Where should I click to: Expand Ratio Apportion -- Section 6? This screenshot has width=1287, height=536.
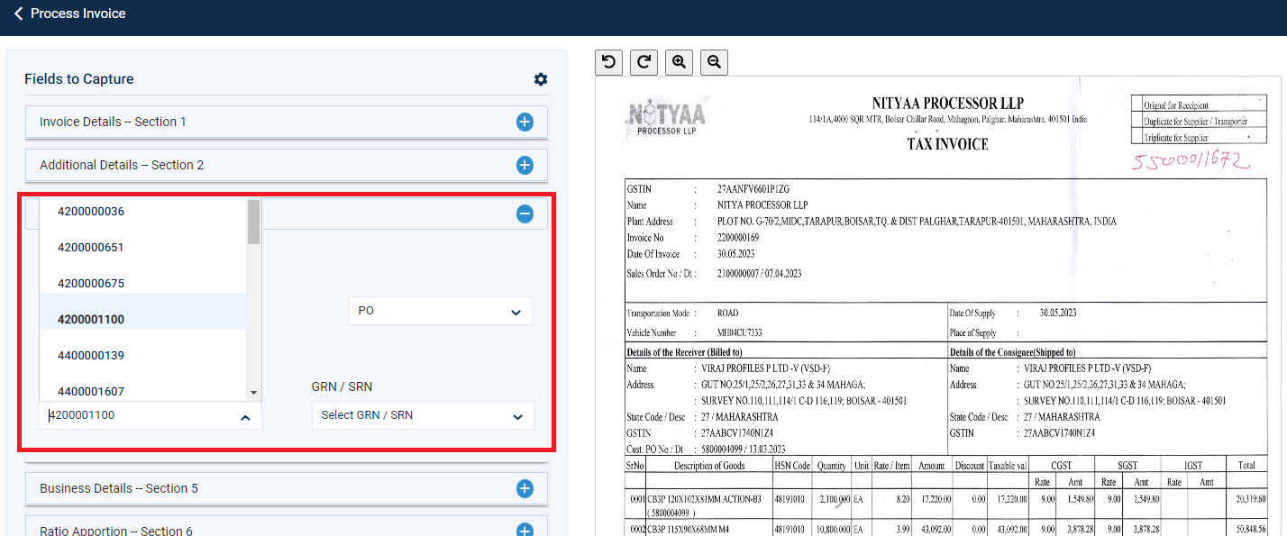[x=525, y=531]
